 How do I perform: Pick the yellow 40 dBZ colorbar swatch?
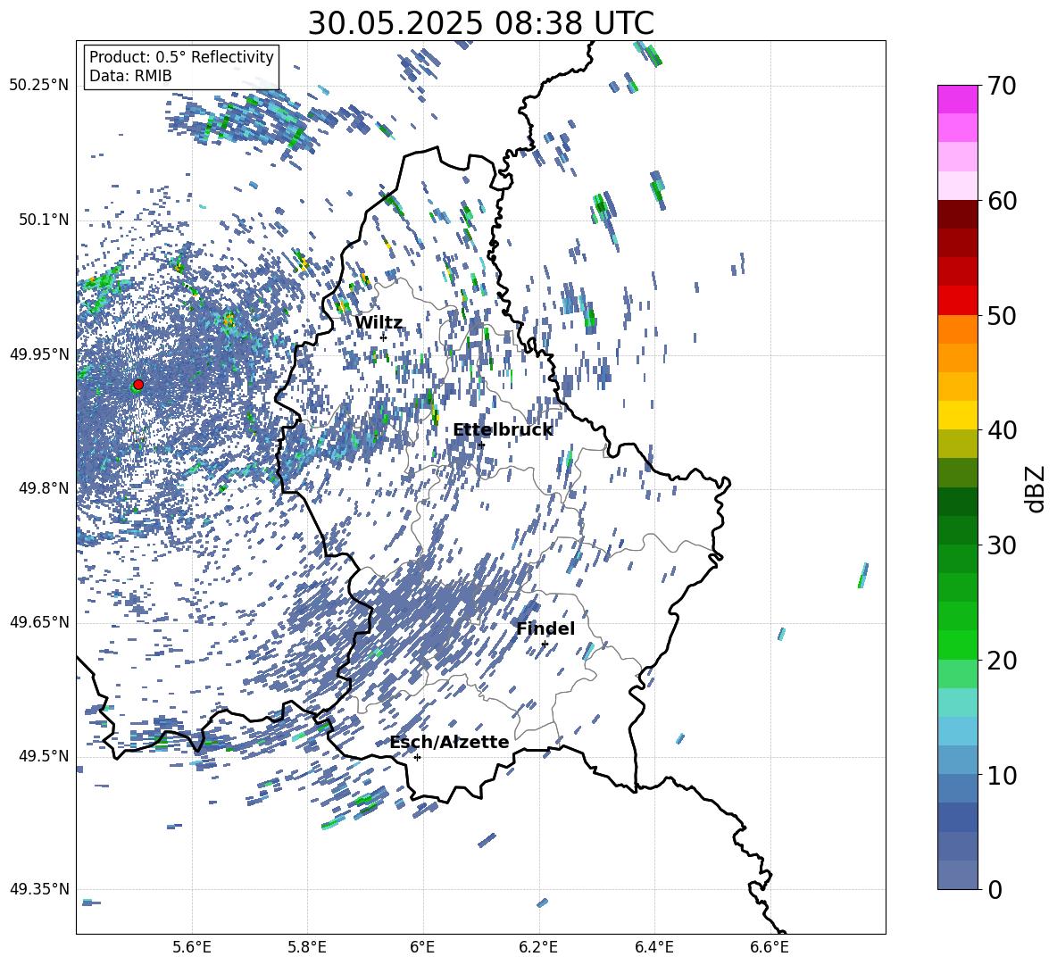coord(957,416)
